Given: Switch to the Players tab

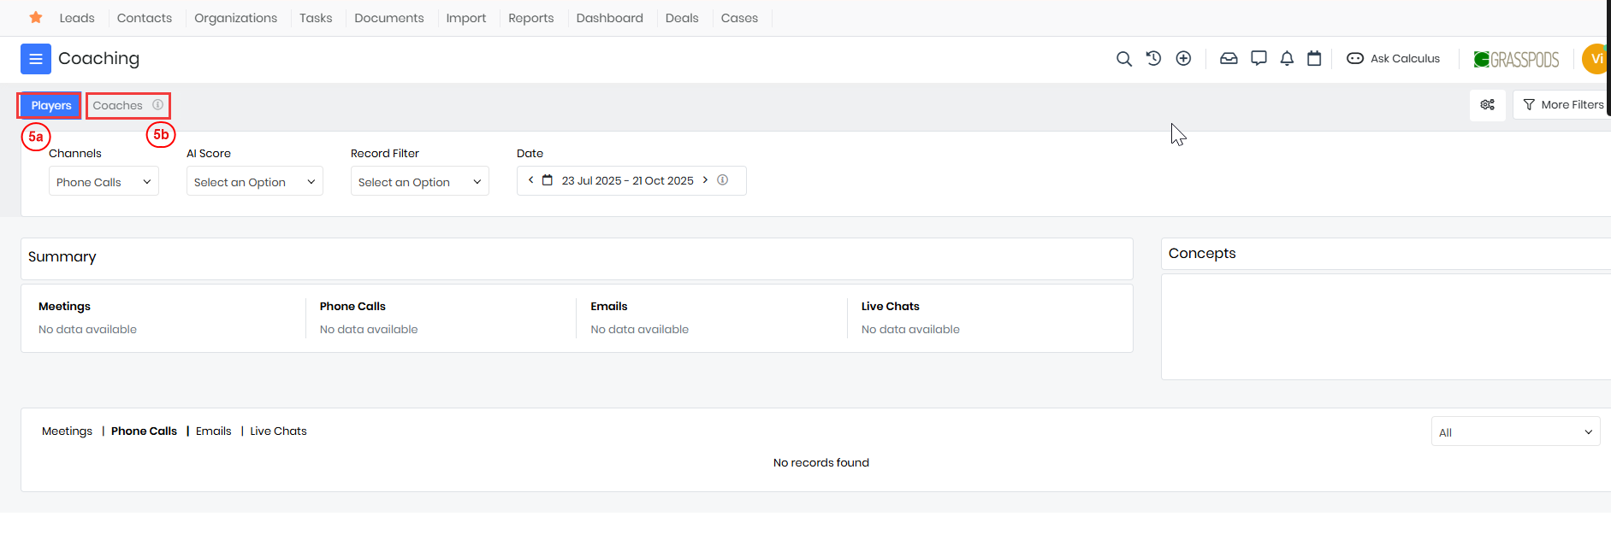Looking at the screenshot, I should click(51, 106).
